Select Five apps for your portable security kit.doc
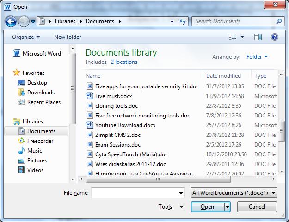 click(x=147, y=86)
